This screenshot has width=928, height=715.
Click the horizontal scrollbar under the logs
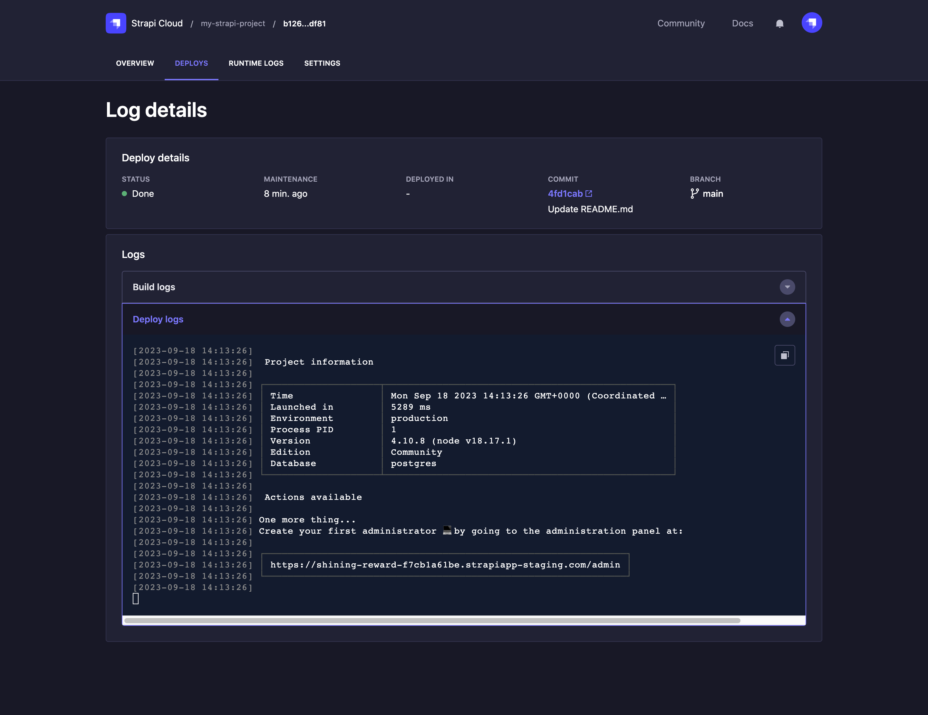coord(432,621)
